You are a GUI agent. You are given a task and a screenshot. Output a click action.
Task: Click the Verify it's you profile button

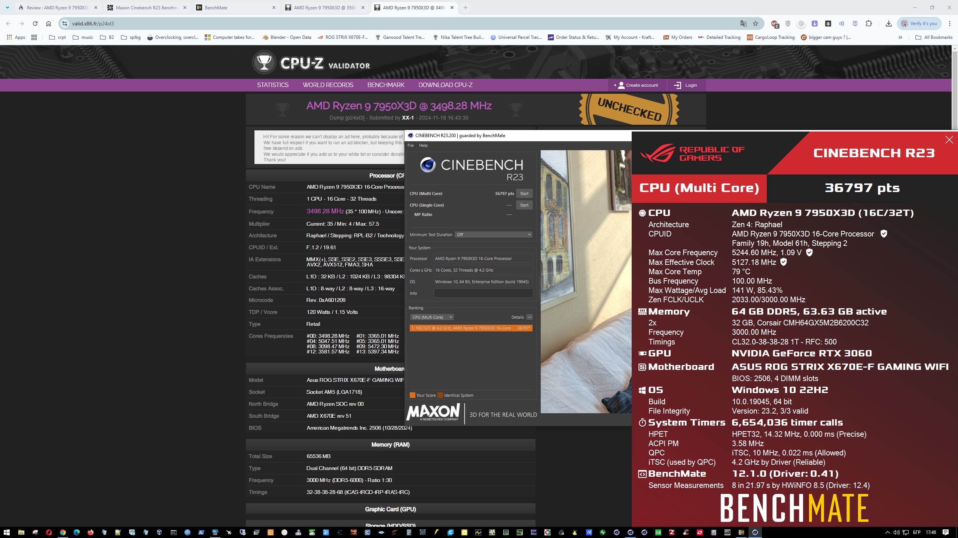(919, 24)
